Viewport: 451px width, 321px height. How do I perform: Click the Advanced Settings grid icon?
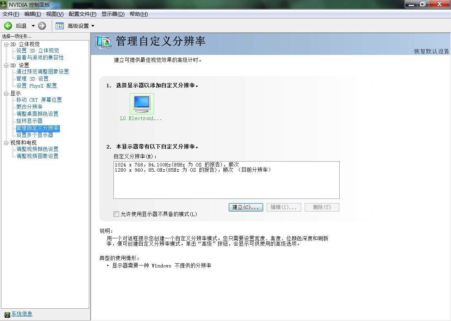(60, 26)
